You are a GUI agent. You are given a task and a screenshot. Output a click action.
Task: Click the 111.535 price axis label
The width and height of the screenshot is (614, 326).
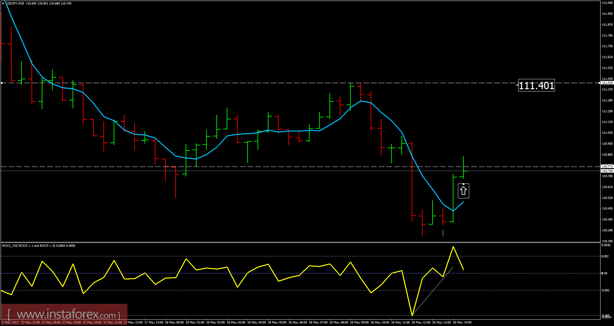click(607, 68)
